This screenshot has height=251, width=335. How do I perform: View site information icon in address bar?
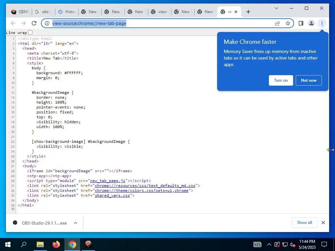tap(47, 23)
